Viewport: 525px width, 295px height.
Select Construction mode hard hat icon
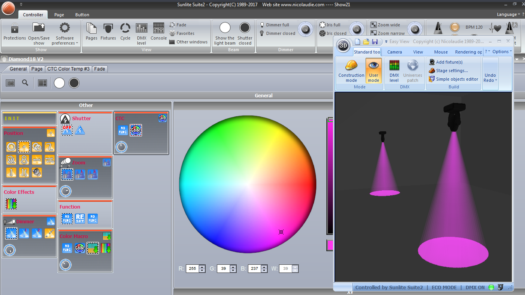pyautogui.click(x=351, y=65)
